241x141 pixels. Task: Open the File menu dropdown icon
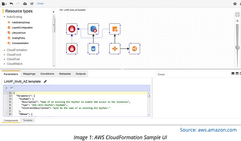(4, 4)
